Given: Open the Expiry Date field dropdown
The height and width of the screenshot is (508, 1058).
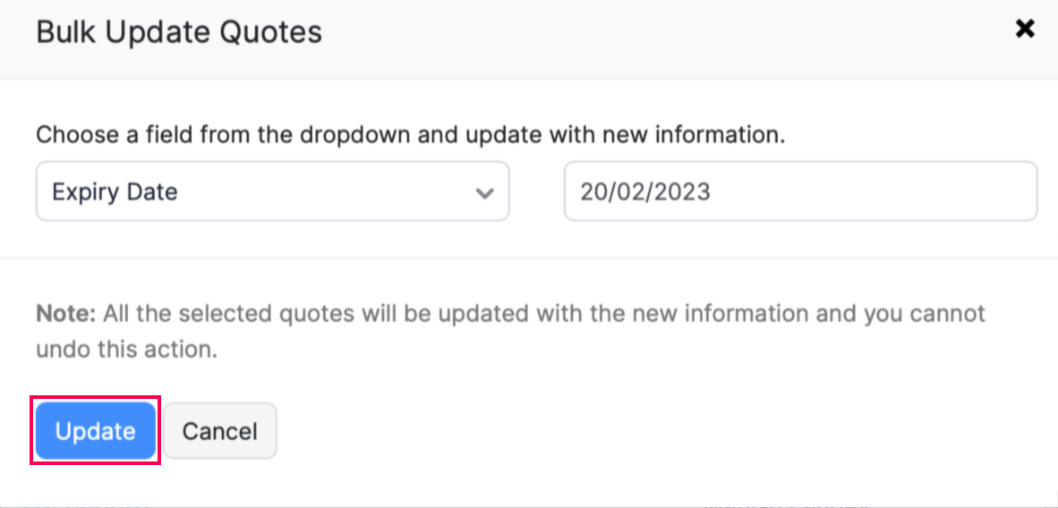Looking at the screenshot, I should point(272,191).
